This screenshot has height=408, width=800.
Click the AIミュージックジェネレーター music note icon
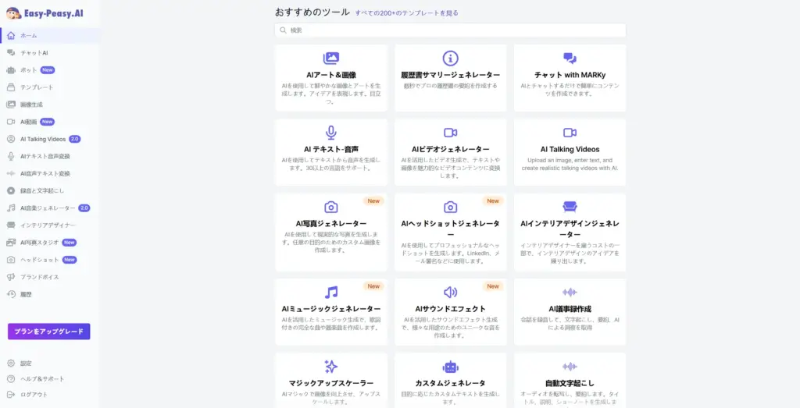point(331,293)
